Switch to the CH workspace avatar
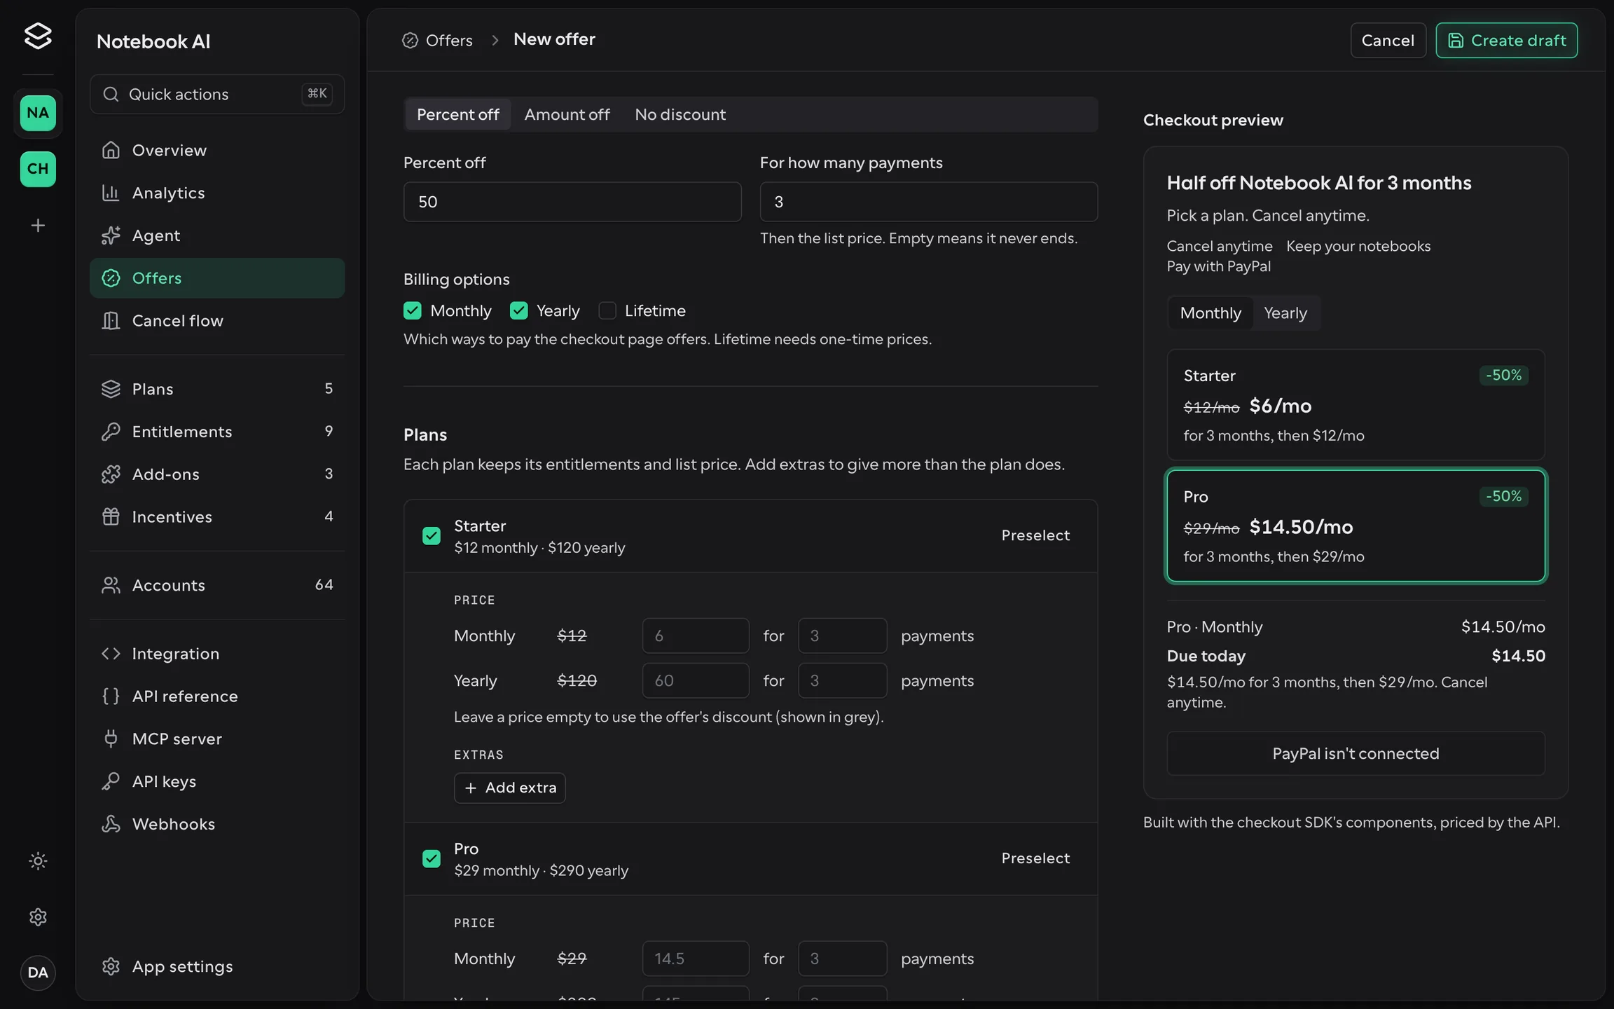Screen dimensions: 1614x1009 pos(38,169)
